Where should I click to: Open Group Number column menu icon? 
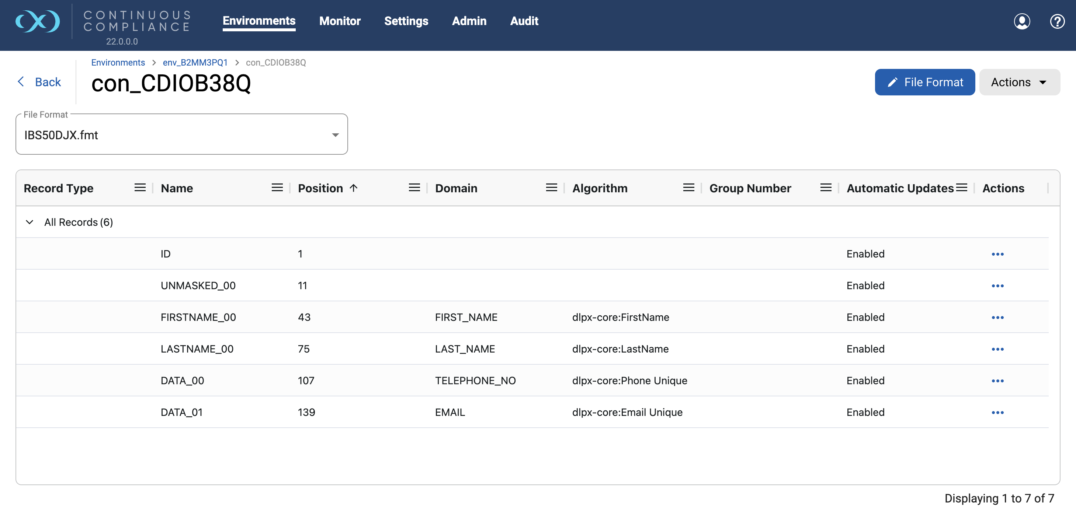point(825,188)
